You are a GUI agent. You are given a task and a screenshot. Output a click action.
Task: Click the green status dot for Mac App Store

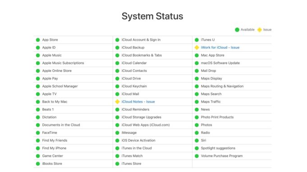(x=197, y=55)
